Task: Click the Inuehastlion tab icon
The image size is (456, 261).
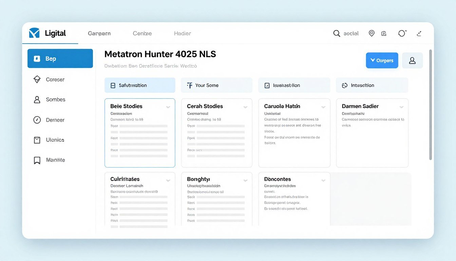Action: pos(267,86)
